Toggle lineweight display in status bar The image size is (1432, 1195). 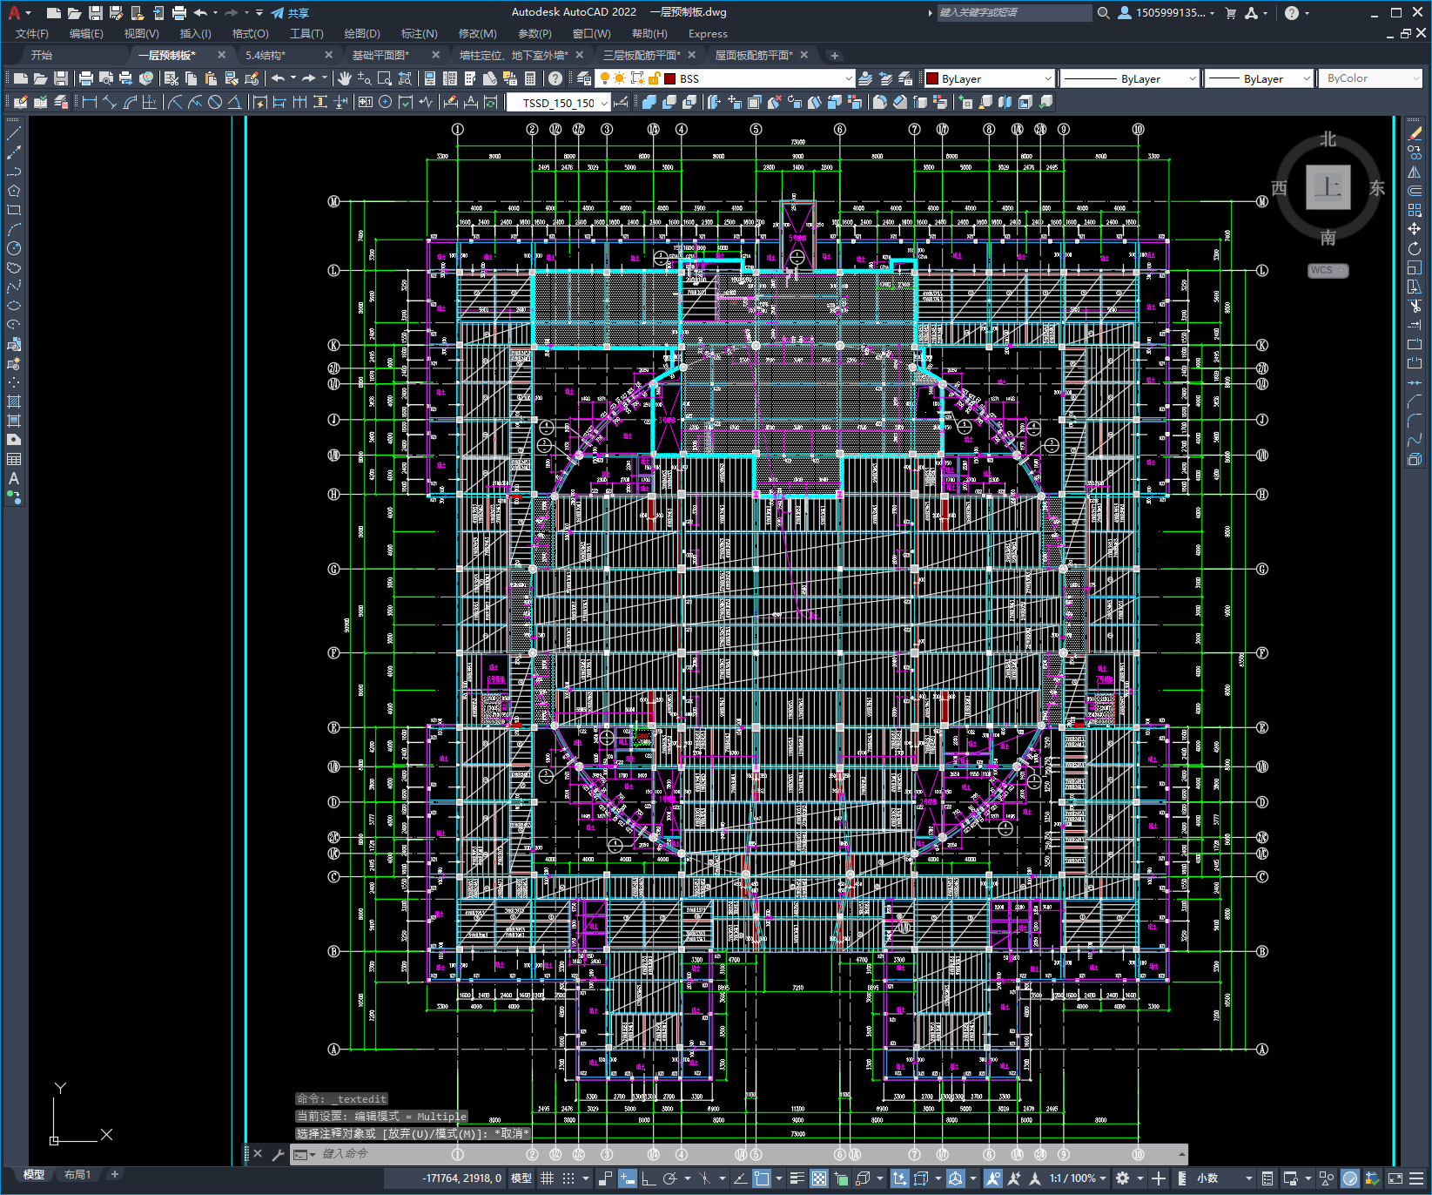click(797, 1178)
